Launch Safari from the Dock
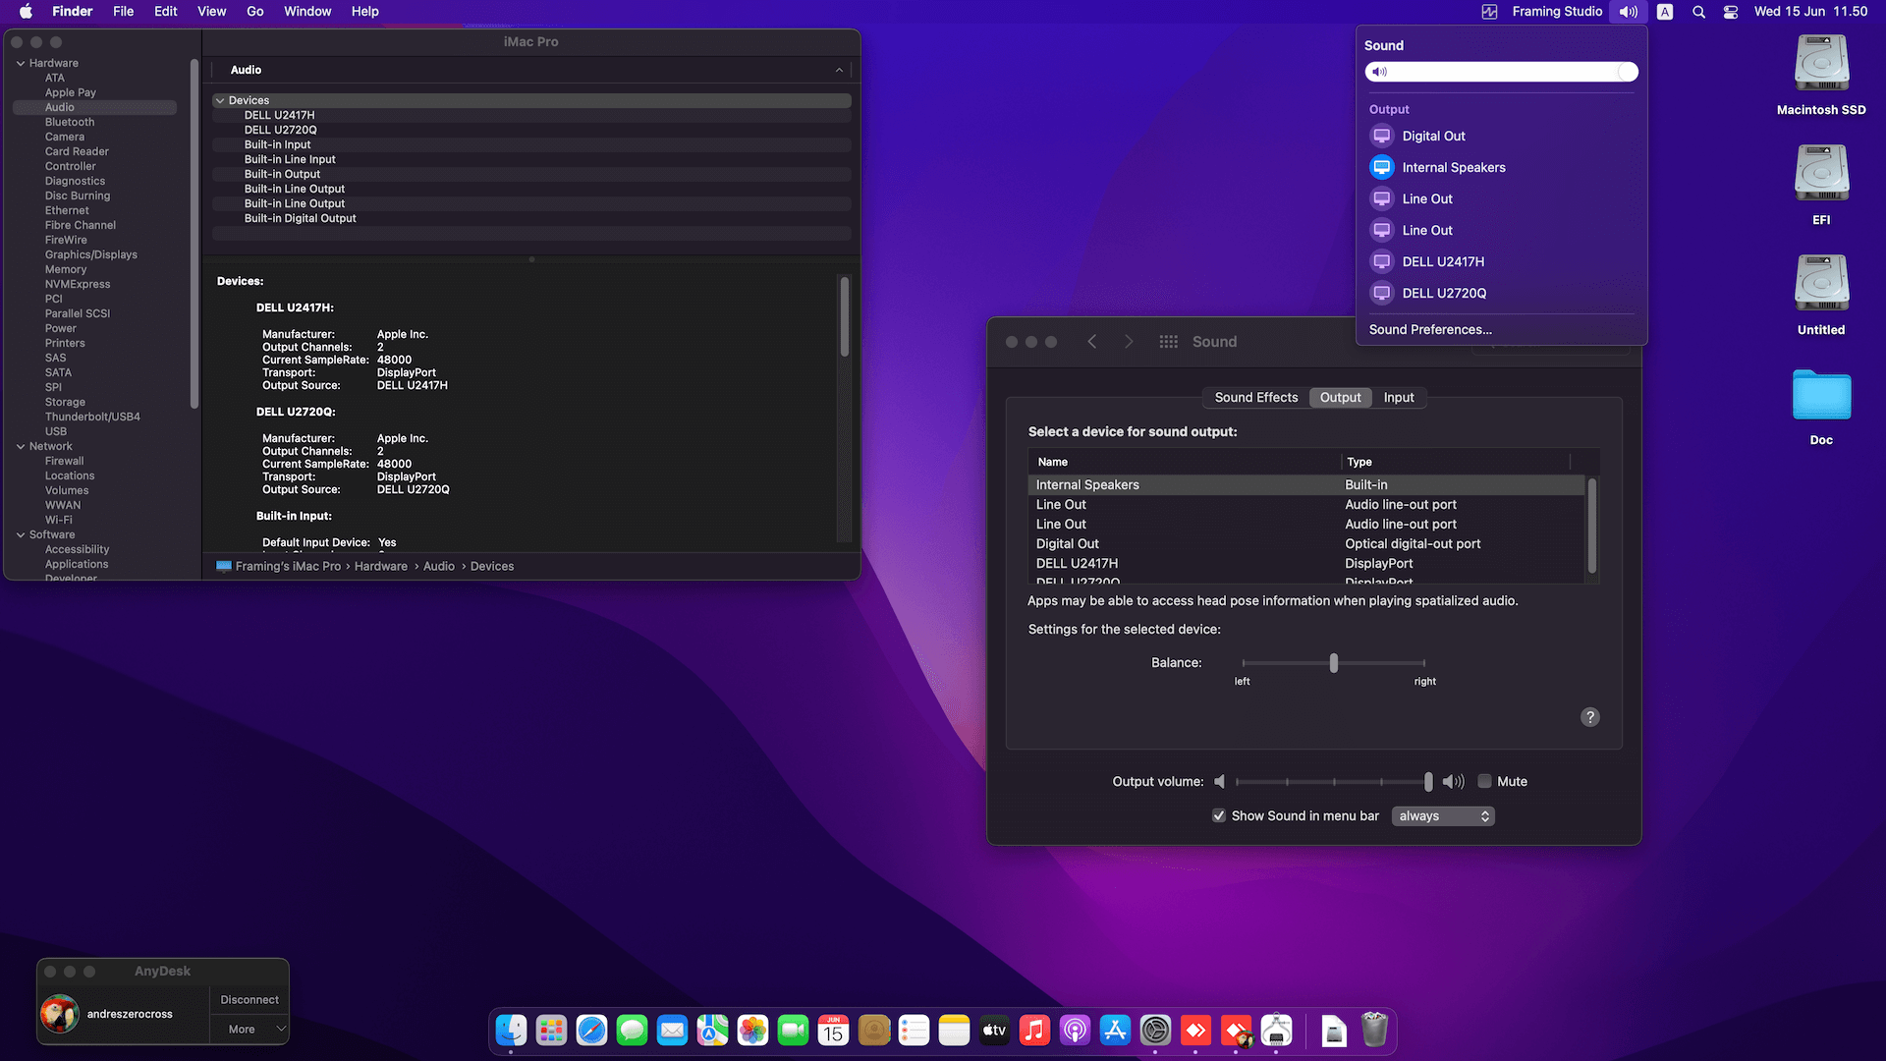This screenshot has height=1061, width=1886. pyautogui.click(x=591, y=1030)
